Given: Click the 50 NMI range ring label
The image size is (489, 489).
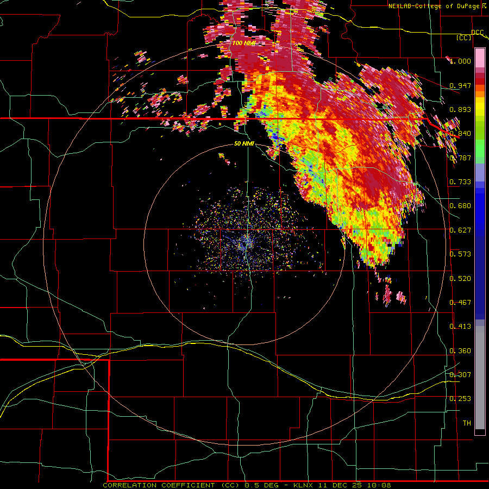Looking at the screenshot, I should 244,143.
